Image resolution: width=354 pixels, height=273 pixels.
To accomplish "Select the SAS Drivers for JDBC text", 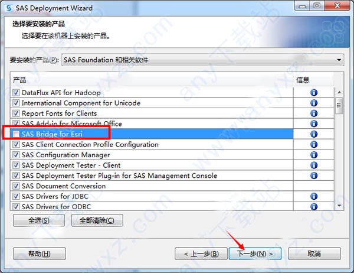I will coord(55,196).
